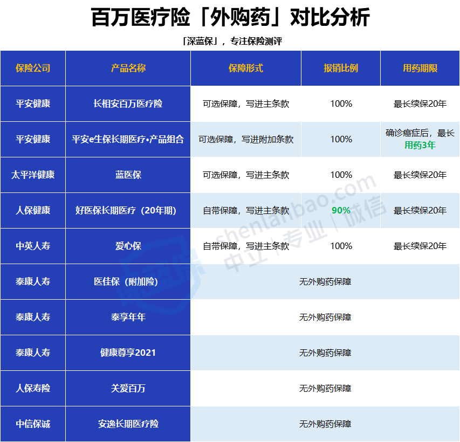
Task: Click 100% in the 蓝医保 row
Action: pos(341,175)
